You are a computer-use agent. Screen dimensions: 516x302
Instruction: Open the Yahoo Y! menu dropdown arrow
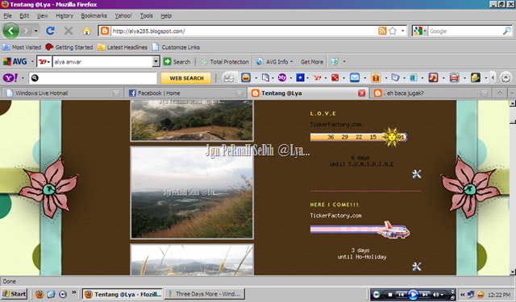pyautogui.click(x=23, y=78)
